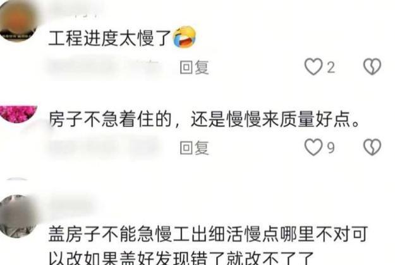Tap the line beginning 盖房子不能急慢工出细活

(208, 234)
